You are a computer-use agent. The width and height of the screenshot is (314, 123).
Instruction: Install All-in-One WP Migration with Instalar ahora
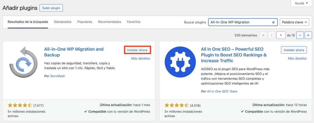pos(137,50)
